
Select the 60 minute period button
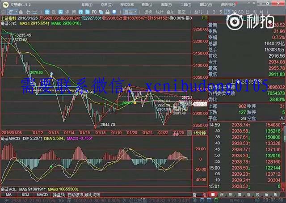pyautogui.click(x=241, y=12)
